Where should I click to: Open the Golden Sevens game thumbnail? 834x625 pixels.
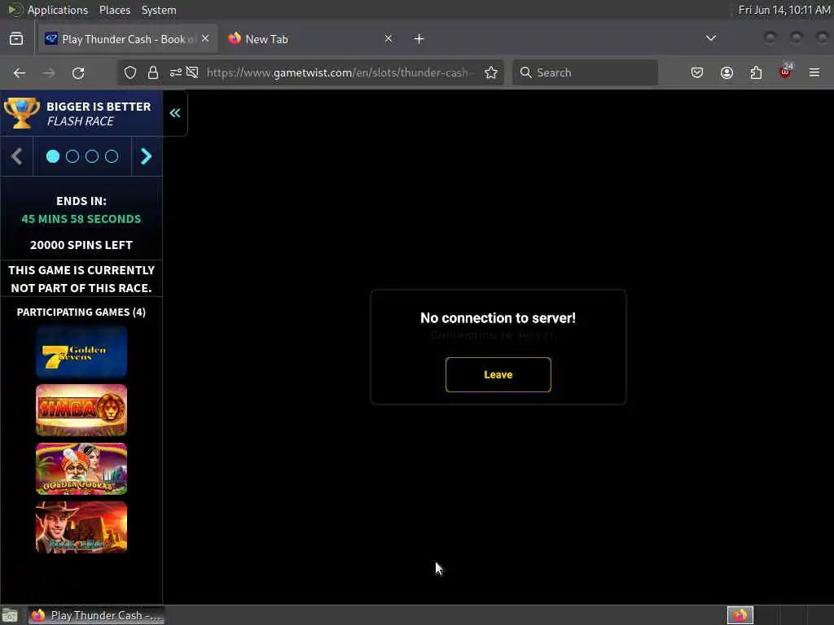coord(81,352)
